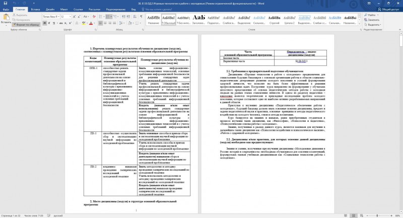This screenshot has height=218, width=403.
Task: Align text right
Action: [110, 23]
